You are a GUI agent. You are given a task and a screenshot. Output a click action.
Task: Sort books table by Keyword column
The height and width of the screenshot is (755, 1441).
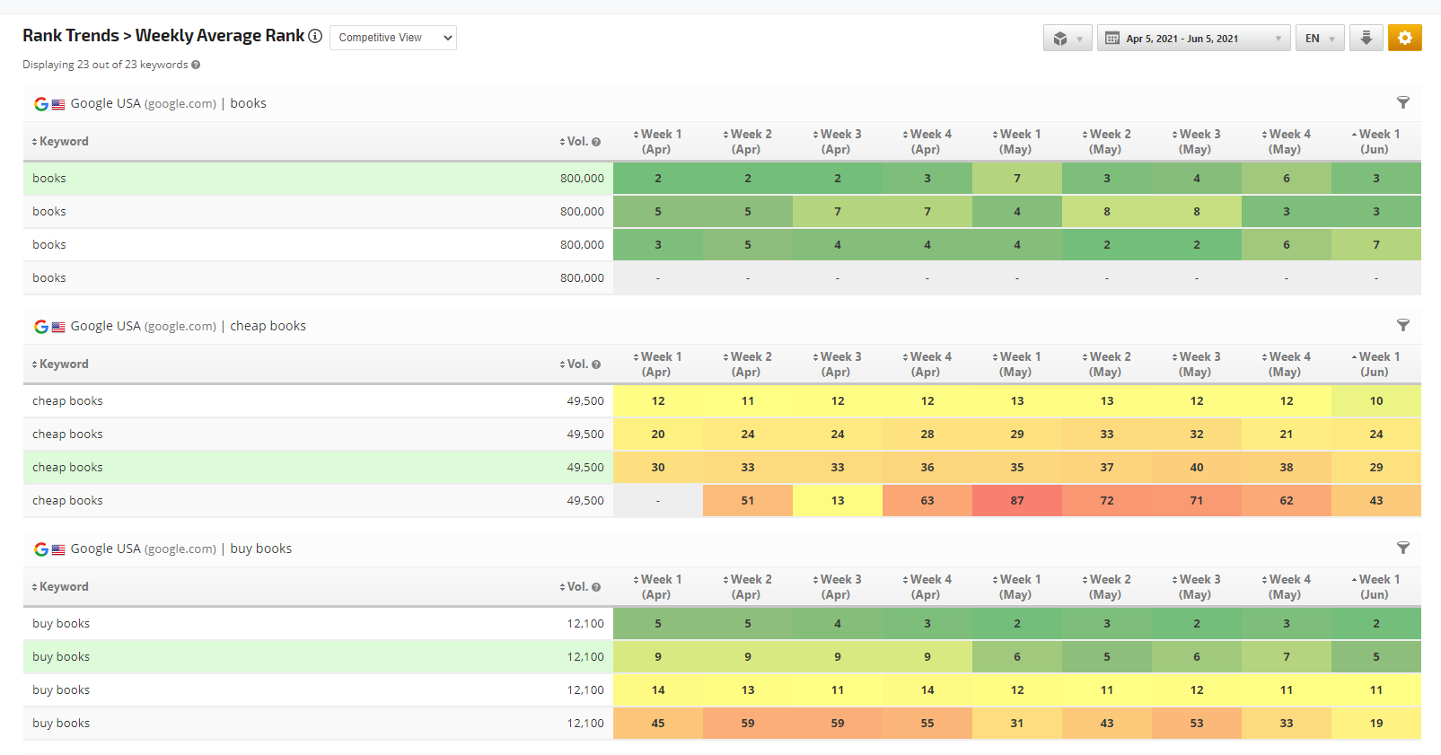point(63,142)
